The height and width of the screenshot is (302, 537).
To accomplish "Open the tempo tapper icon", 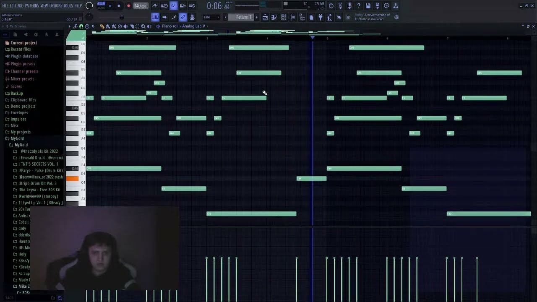I will tap(330, 17).
